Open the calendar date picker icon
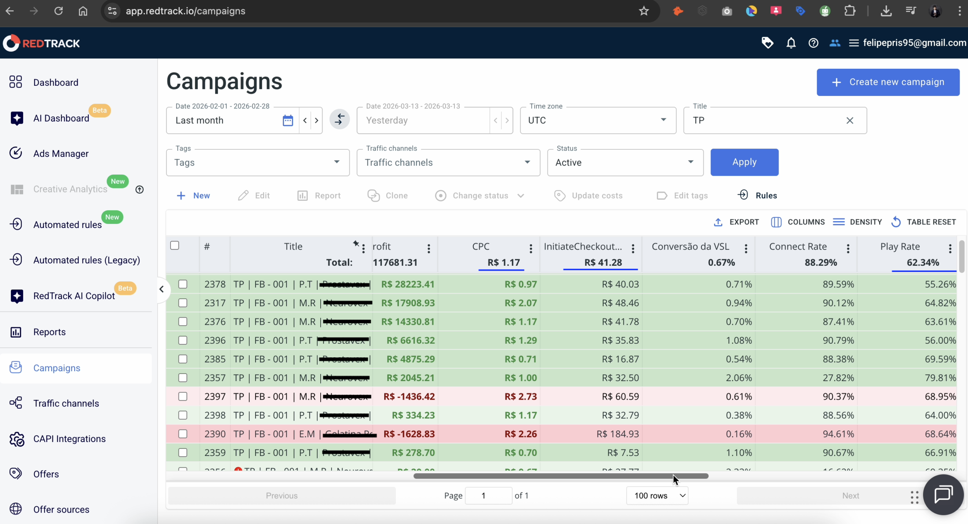 pyautogui.click(x=288, y=120)
